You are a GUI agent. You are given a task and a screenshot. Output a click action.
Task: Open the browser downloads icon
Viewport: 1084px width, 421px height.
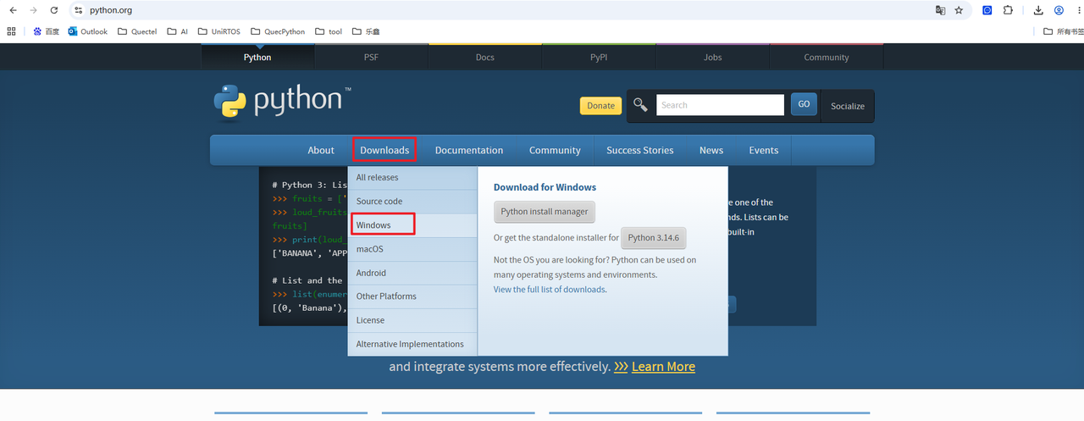pos(1038,10)
